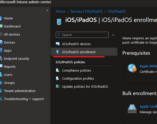Collapse the main left navigation sidebar

[x=47, y=10]
